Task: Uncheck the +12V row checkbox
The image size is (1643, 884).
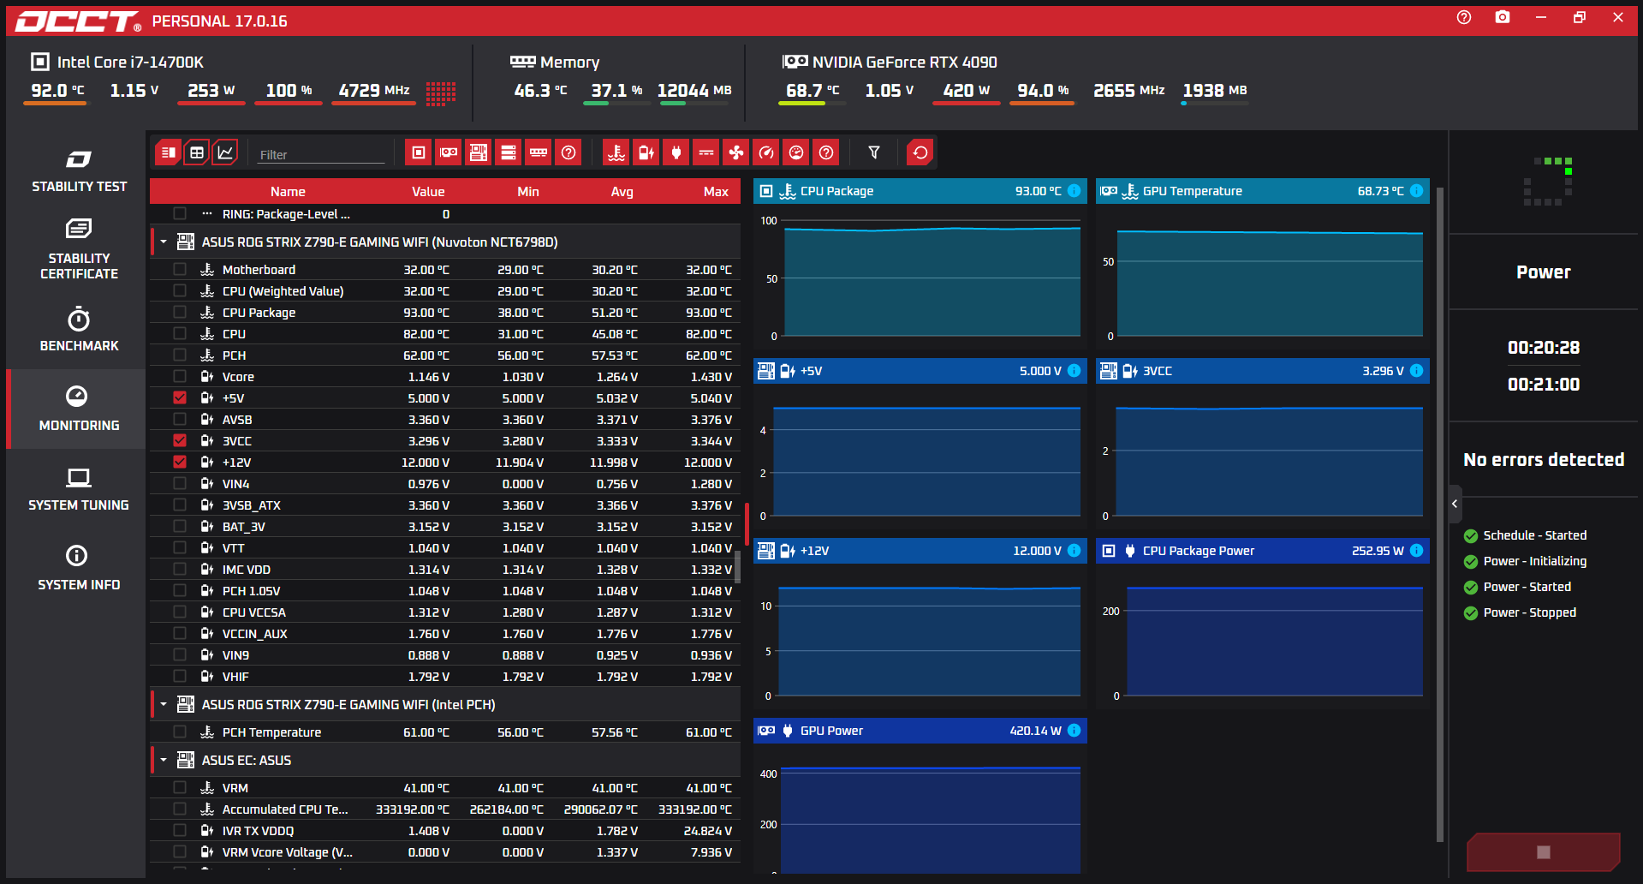Action: click(180, 462)
